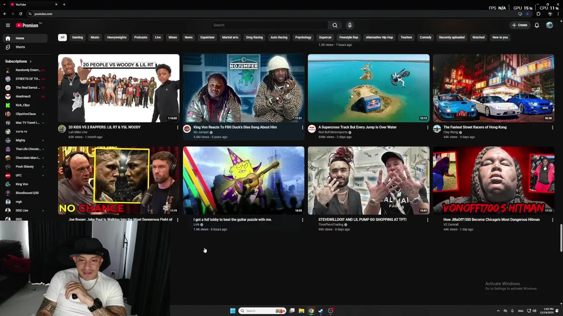563x316 pixels.
Task: Click the magnifier search button
Action: (x=335, y=25)
